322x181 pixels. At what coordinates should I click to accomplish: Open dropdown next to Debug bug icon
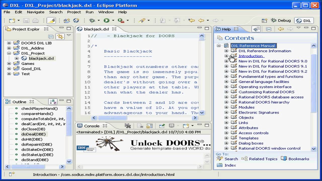(x=98, y=21)
